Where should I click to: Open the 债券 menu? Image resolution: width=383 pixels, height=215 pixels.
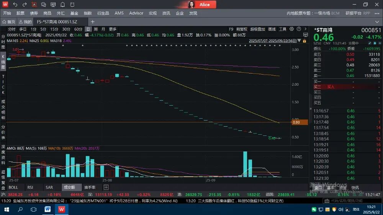click(x=34, y=13)
